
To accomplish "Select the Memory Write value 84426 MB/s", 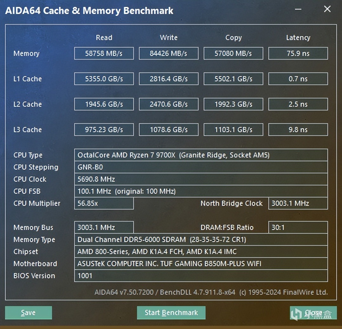I will click(168, 53).
